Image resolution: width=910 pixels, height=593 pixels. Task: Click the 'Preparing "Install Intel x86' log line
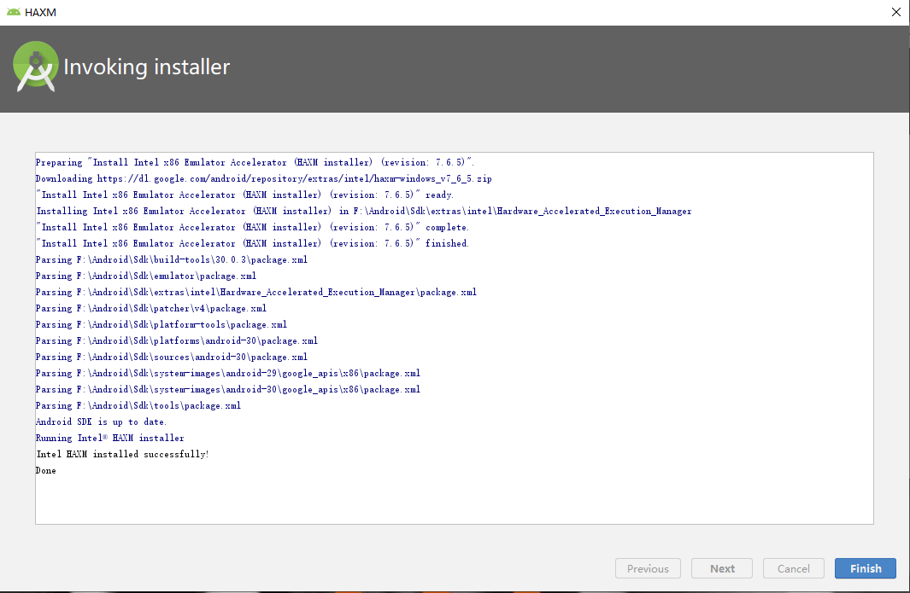tap(255, 162)
